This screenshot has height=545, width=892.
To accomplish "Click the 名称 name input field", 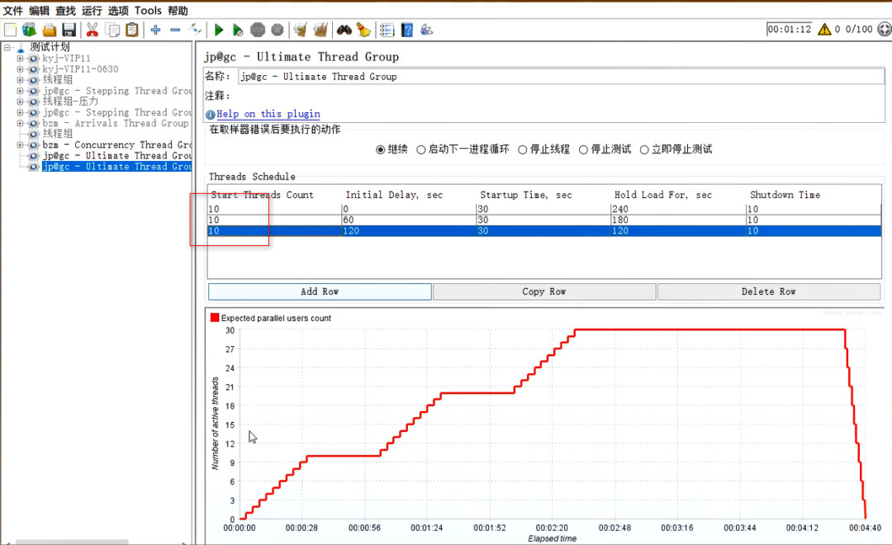I will pyautogui.click(x=561, y=76).
